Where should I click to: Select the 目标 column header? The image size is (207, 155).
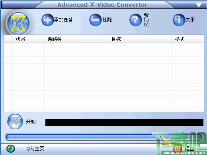click(140, 39)
